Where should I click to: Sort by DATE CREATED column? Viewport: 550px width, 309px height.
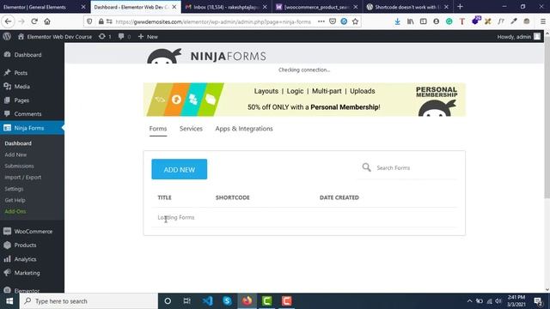[x=339, y=197]
